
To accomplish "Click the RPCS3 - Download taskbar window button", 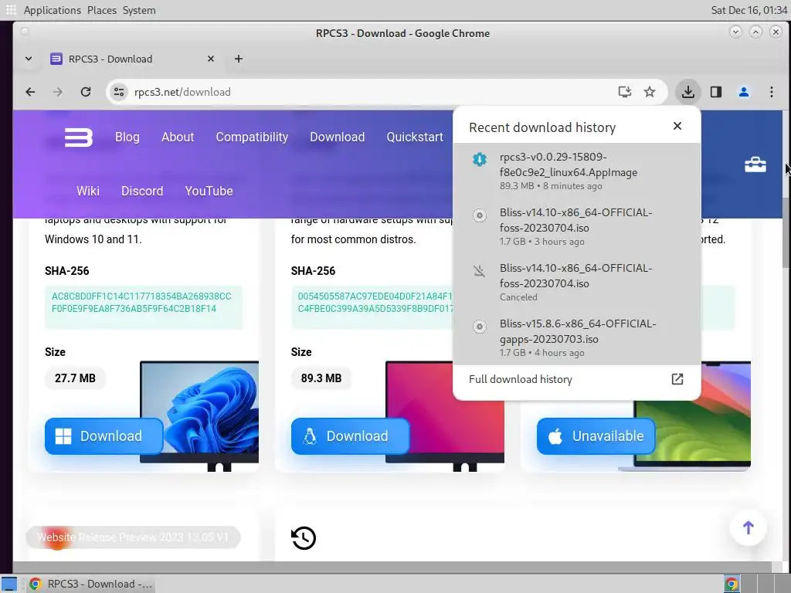I will point(91,584).
